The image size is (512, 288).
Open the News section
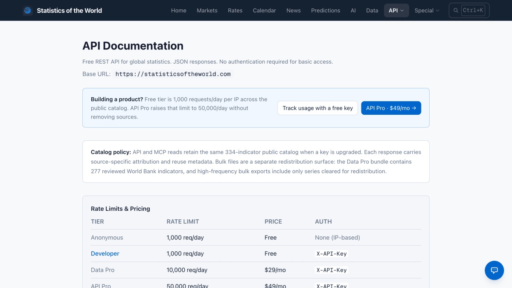pos(294,10)
